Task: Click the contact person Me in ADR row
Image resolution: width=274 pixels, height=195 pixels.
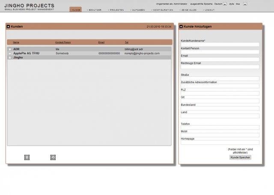Action: pyautogui.click(x=57, y=49)
